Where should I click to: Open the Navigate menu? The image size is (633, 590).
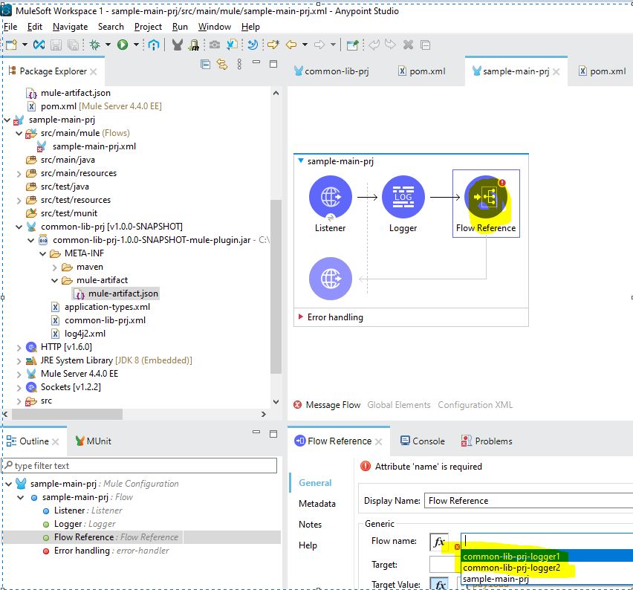pos(70,27)
